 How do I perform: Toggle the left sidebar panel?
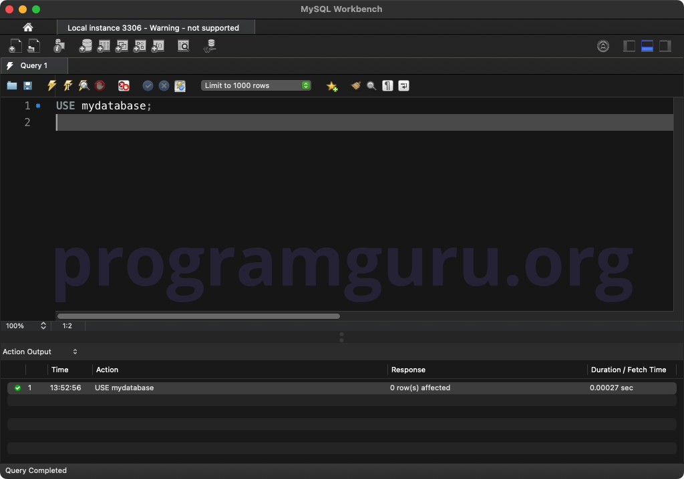(x=629, y=46)
